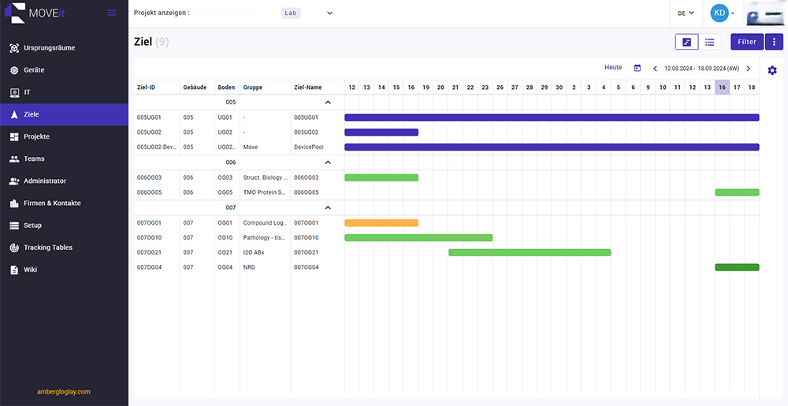Click the Tracking Tables radar icon

[x=14, y=248]
